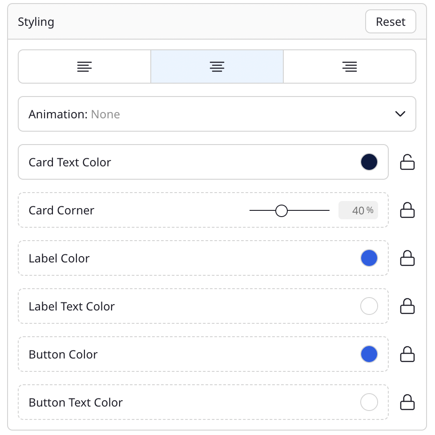Click the lock icon beside Button Color
Image resolution: width=435 pixels, height=435 pixels.
click(x=407, y=354)
